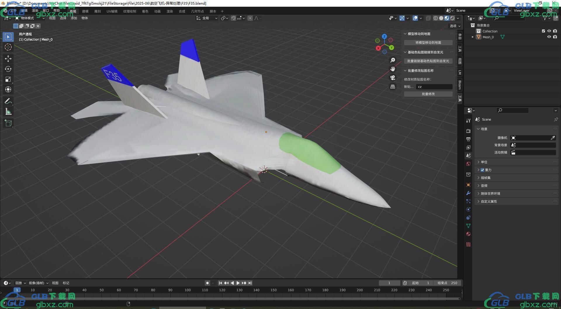Expand Mesh_0 tree item in outliner
Screen dimensions: 561x309
(472, 37)
